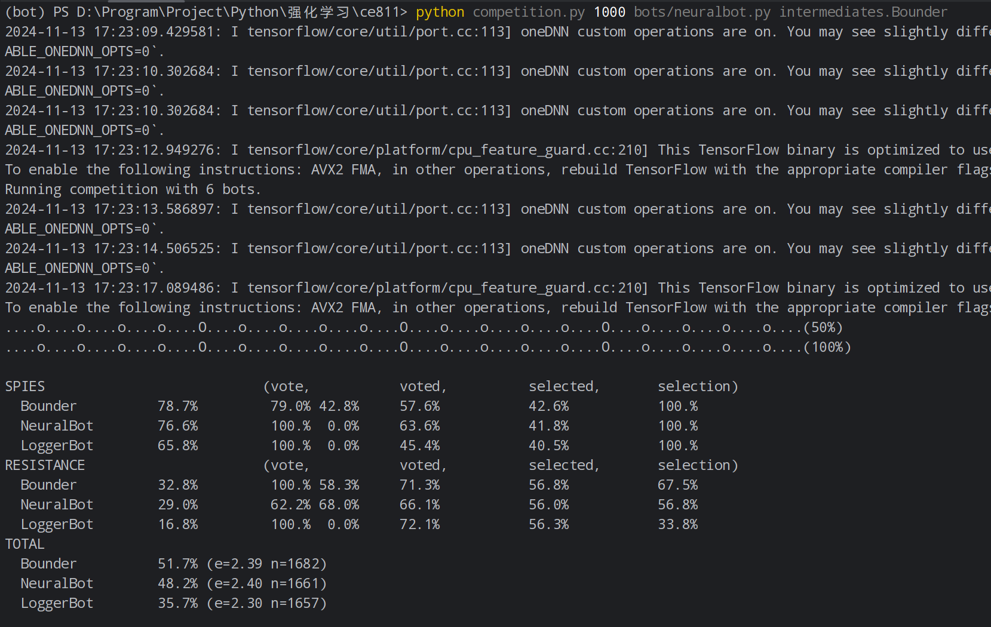Click the '(bot) PS' prompt prefix

pos(37,12)
